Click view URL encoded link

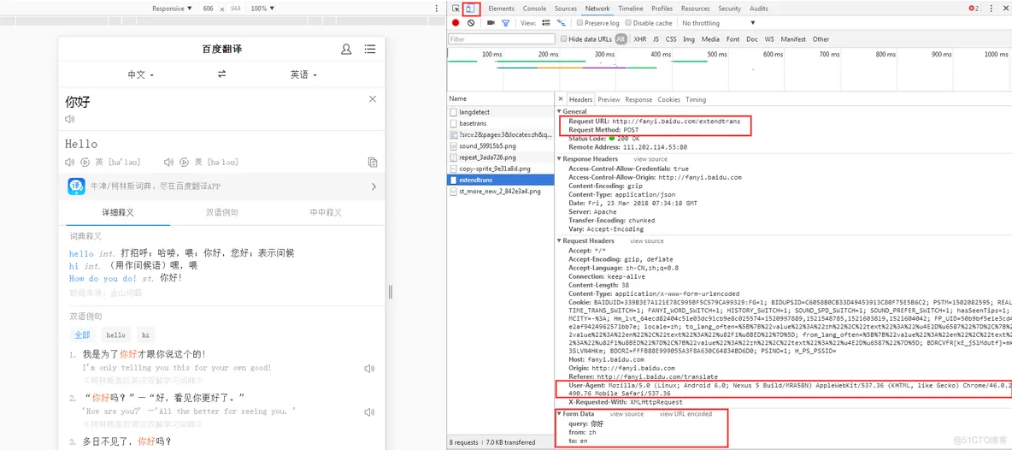pyautogui.click(x=685, y=414)
